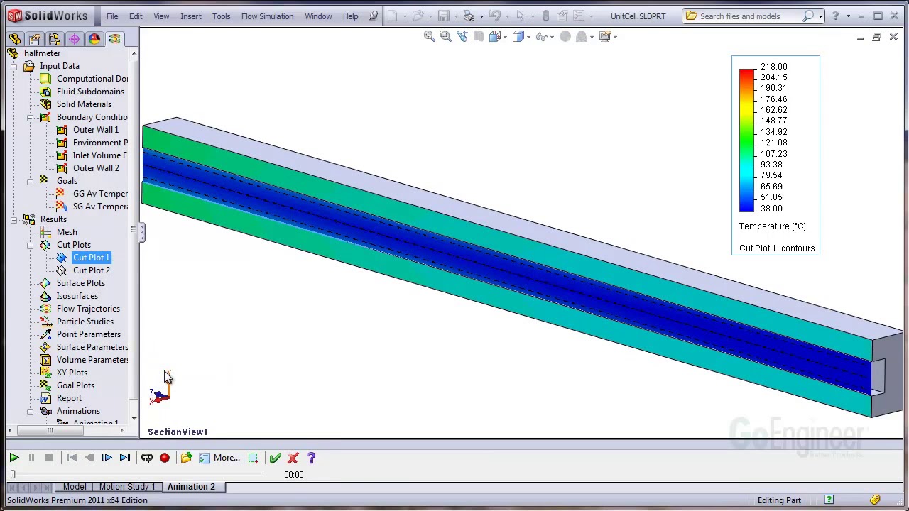Collapse the Cut Plots node
The image size is (909, 511).
30,245
